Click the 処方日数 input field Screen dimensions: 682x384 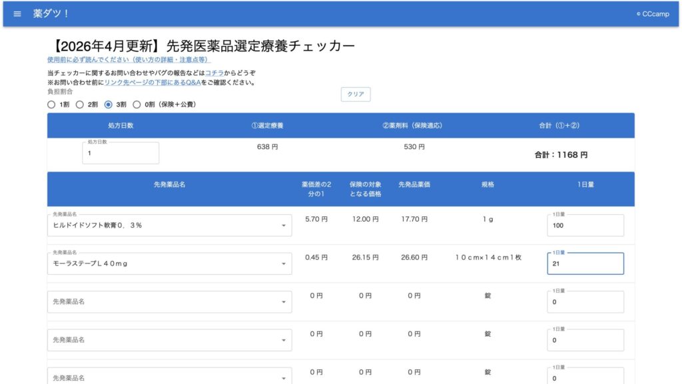(x=121, y=153)
